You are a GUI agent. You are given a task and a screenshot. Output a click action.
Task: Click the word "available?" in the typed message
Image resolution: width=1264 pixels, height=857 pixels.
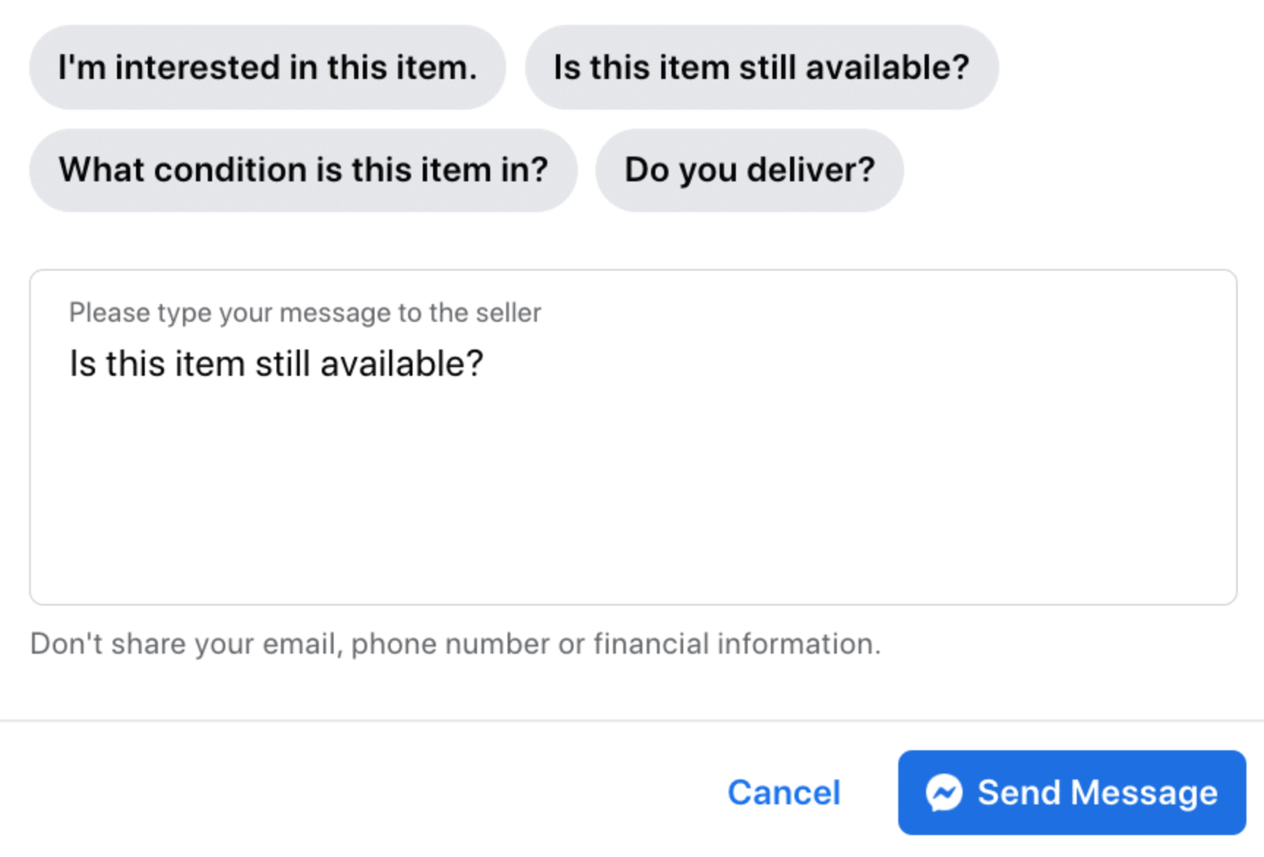click(x=402, y=363)
